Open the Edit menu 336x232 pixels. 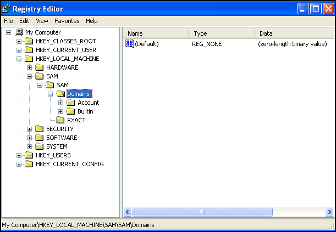click(24, 21)
